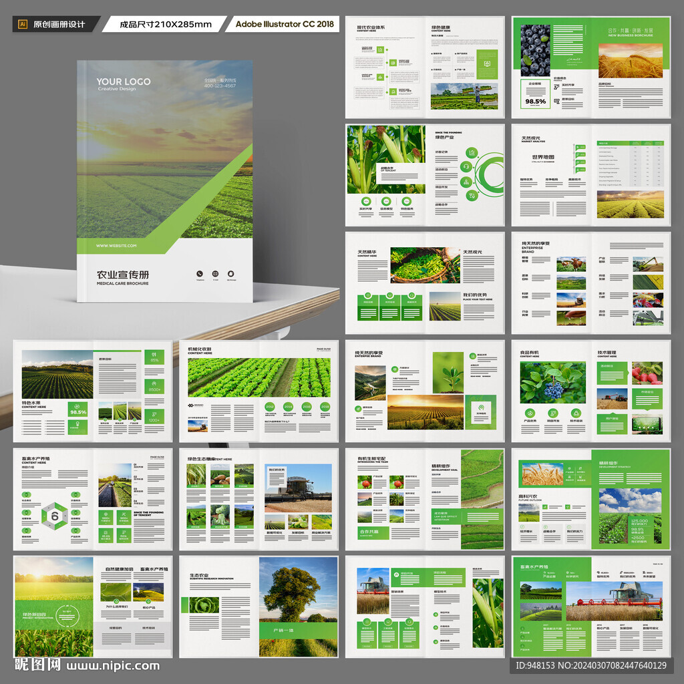Click the org-chart circle icon in 绿色产业 spread
The height and width of the screenshot is (684, 684).
click(466, 182)
